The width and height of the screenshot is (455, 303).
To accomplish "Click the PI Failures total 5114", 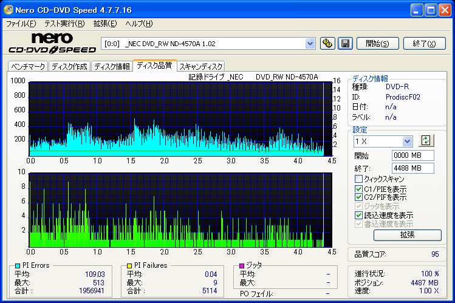I will pyautogui.click(x=210, y=290).
